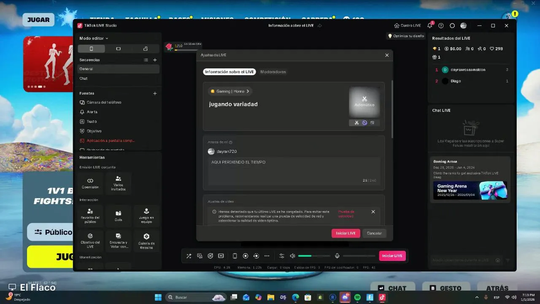Screen dimensions: 540x304
Task: Open the Secuencias list view icon
Action: tap(146, 60)
